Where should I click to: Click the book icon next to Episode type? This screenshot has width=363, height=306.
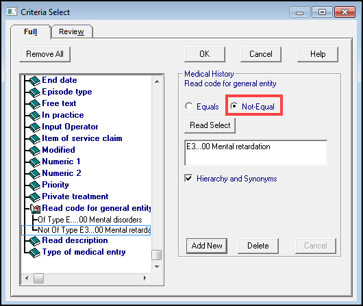tap(35, 92)
